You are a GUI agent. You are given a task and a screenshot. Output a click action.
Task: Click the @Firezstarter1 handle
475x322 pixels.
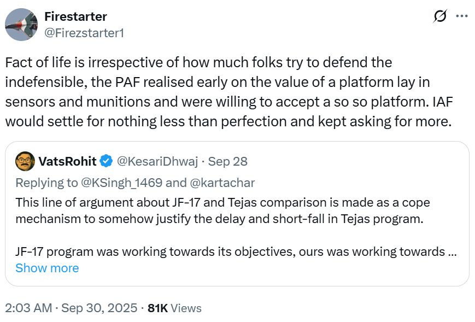[84, 33]
